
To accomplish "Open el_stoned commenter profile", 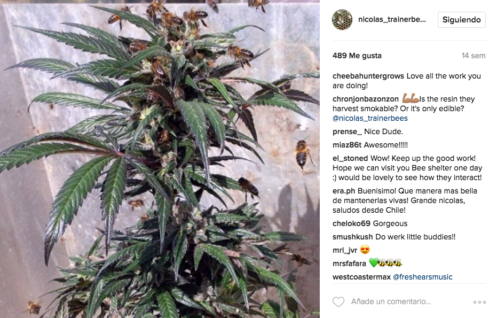I will click(x=350, y=158).
